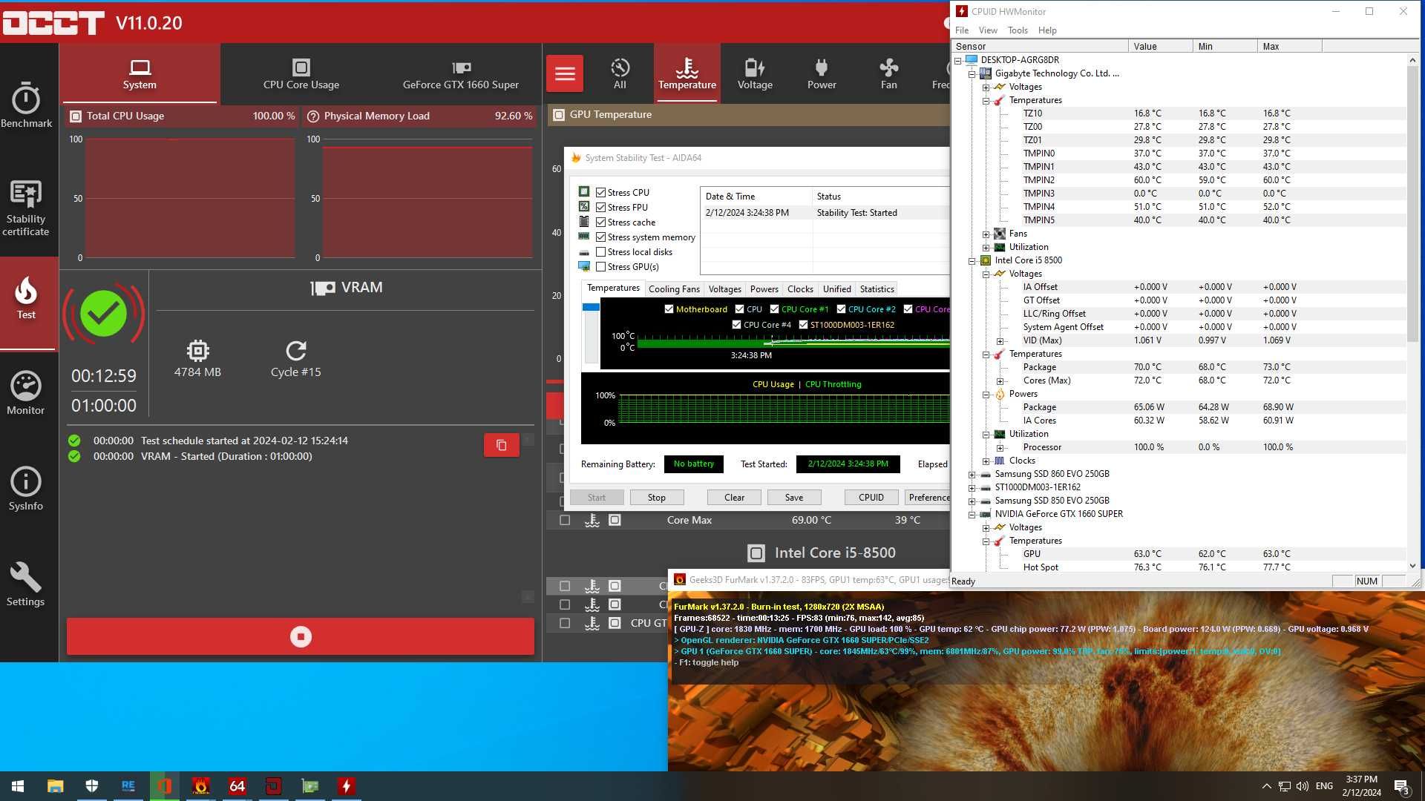The height and width of the screenshot is (801, 1425).
Task: Uncheck Stress system memory in AIDA64
Action: pos(601,237)
